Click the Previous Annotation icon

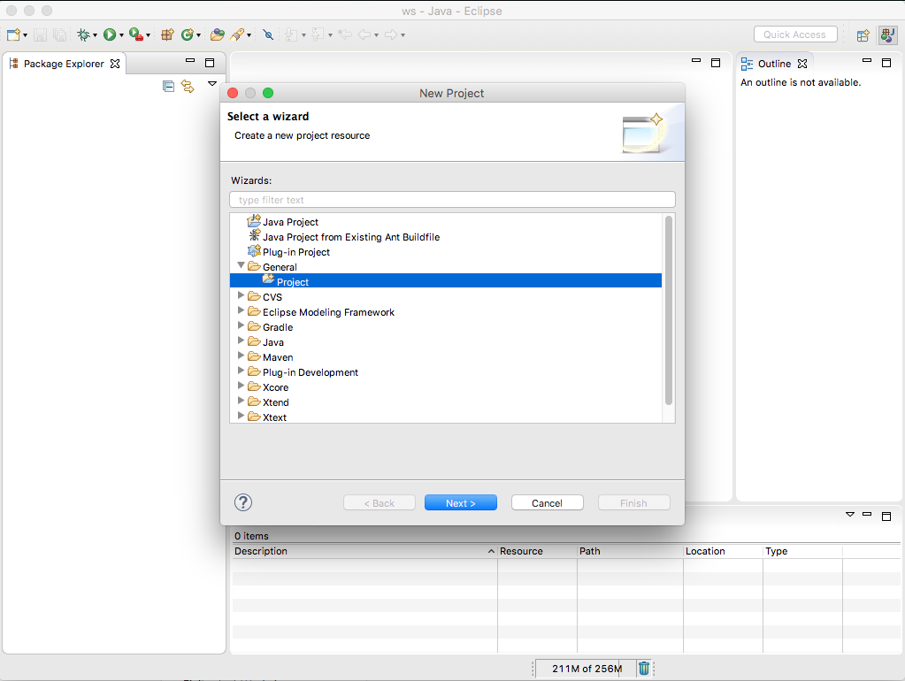pos(318,34)
